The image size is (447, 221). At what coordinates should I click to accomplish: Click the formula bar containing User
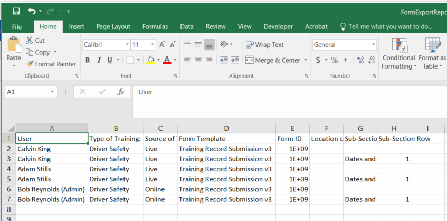[290, 102]
